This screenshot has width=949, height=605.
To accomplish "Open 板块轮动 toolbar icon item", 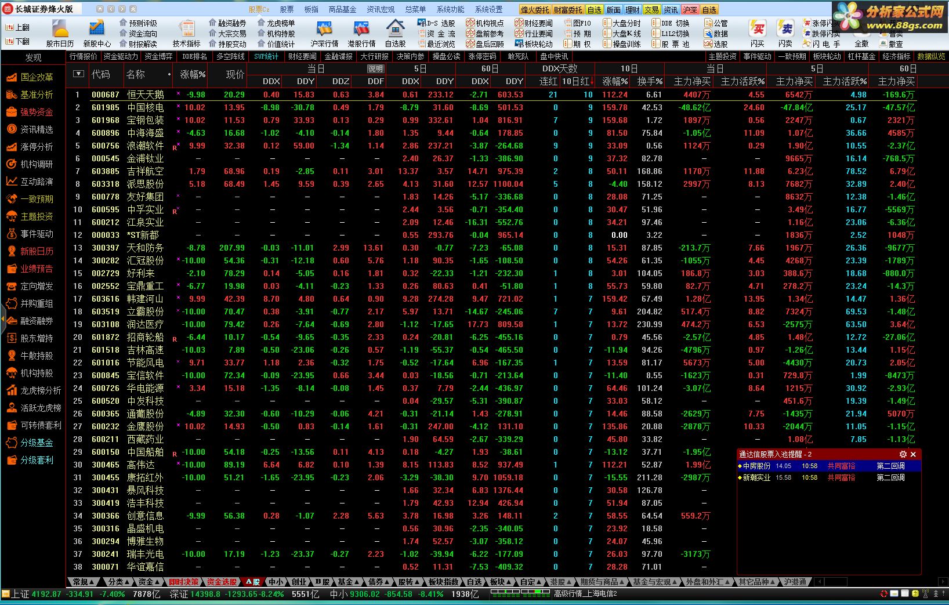I will (x=534, y=44).
